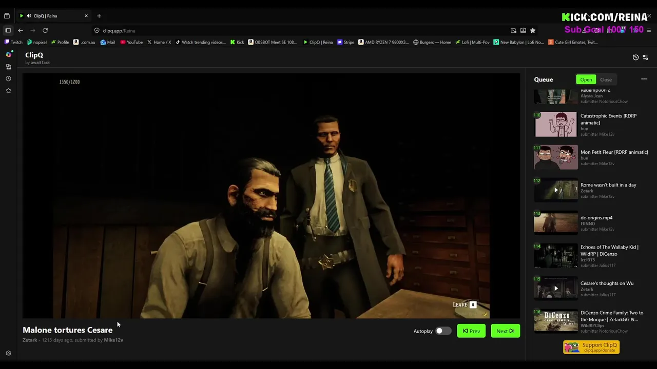
Task: Select Echoes of The Wallaby Kid clip
Action: (x=591, y=256)
